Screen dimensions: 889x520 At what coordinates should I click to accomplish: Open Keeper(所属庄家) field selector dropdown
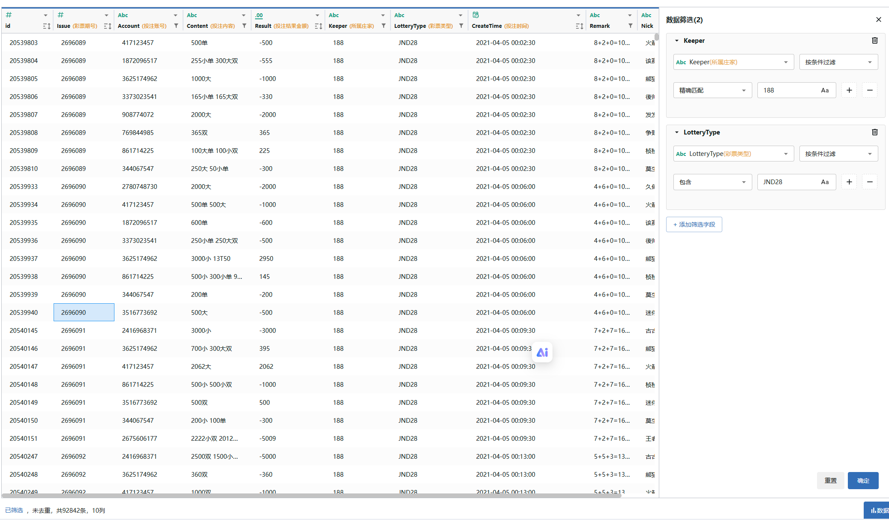point(733,62)
